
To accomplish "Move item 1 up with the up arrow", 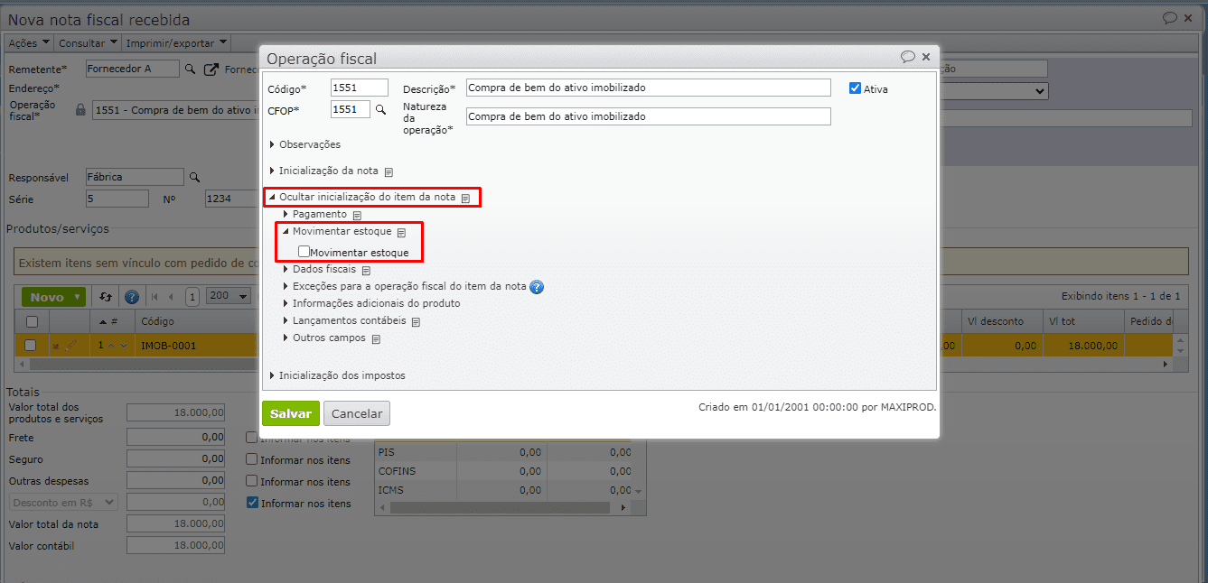I will coord(111,346).
